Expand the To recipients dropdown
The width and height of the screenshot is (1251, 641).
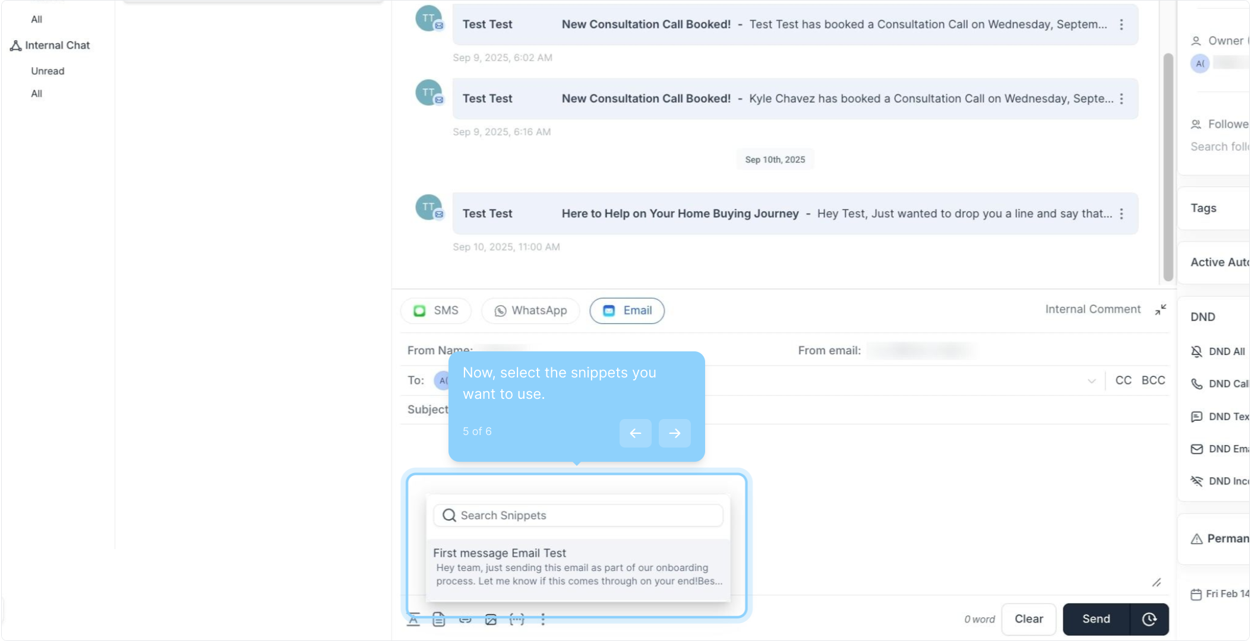[1091, 381]
